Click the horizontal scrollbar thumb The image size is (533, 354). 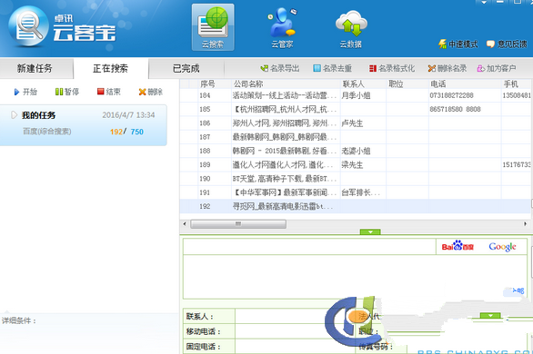pyautogui.click(x=238, y=224)
